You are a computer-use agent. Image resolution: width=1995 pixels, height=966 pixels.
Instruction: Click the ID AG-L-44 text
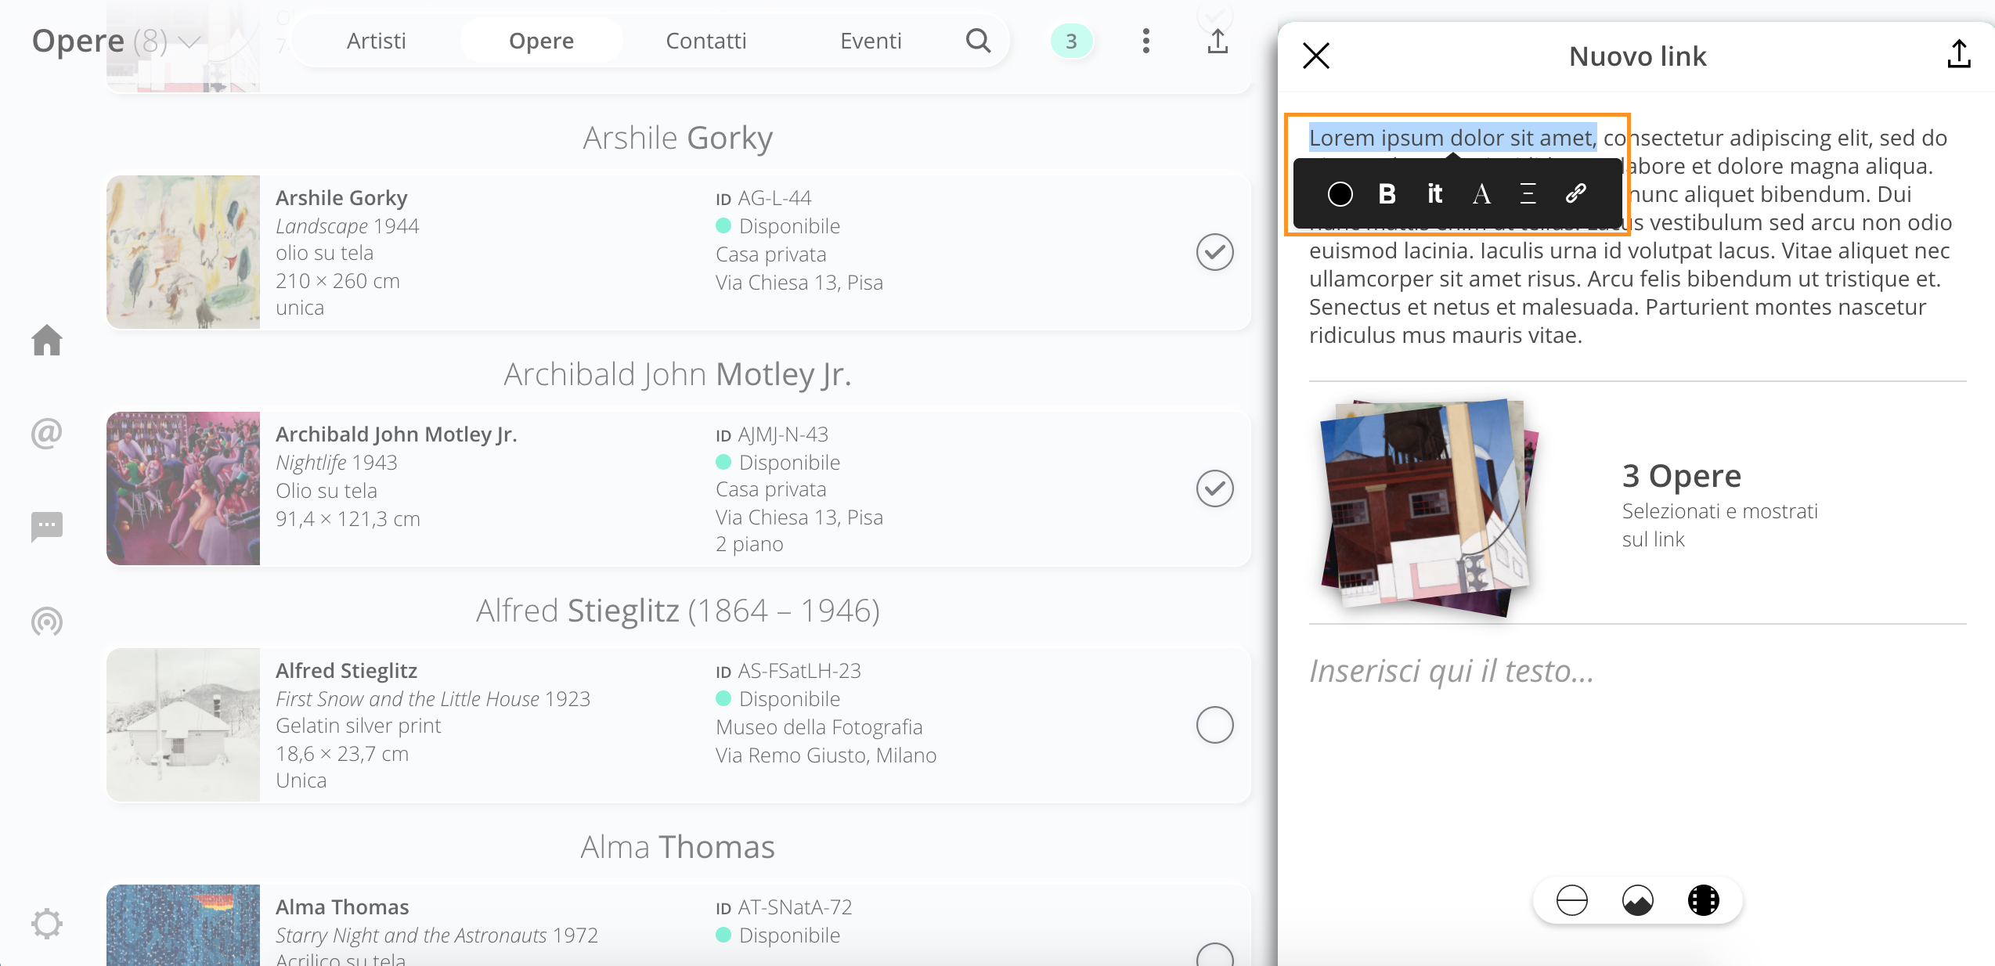(763, 198)
